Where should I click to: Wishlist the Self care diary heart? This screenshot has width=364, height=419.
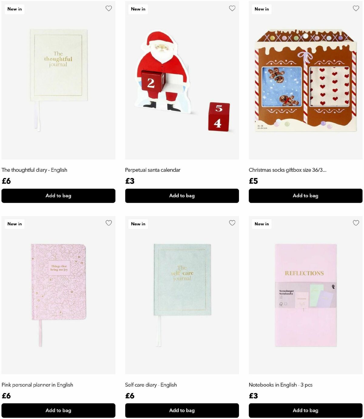coord(232,223)
